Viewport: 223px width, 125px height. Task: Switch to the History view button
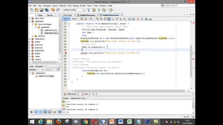click(75, 19)
